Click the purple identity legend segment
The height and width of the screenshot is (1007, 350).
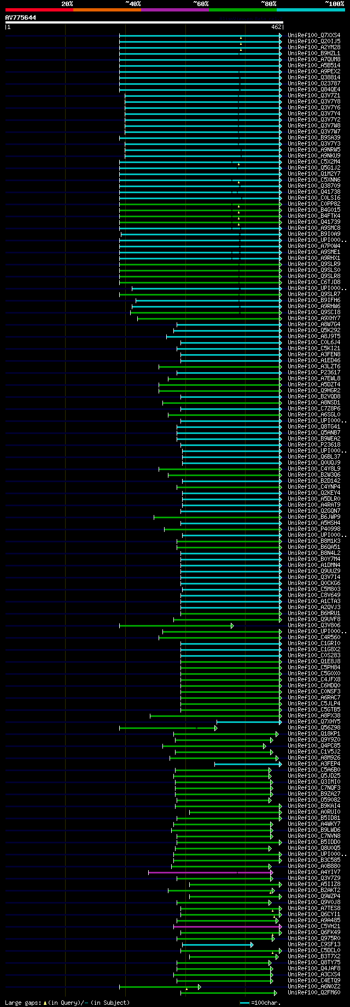[x=174, y=10]
